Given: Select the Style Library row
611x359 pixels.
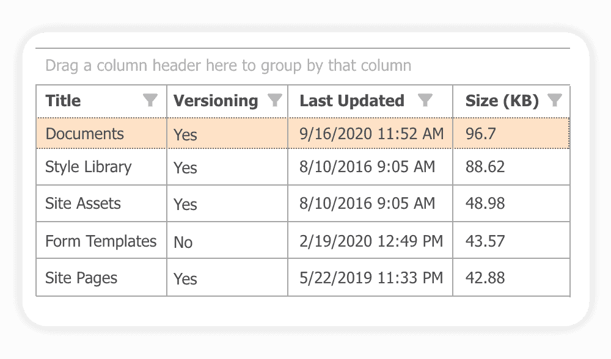Looking at the screenshot, I should coord(89,167).
